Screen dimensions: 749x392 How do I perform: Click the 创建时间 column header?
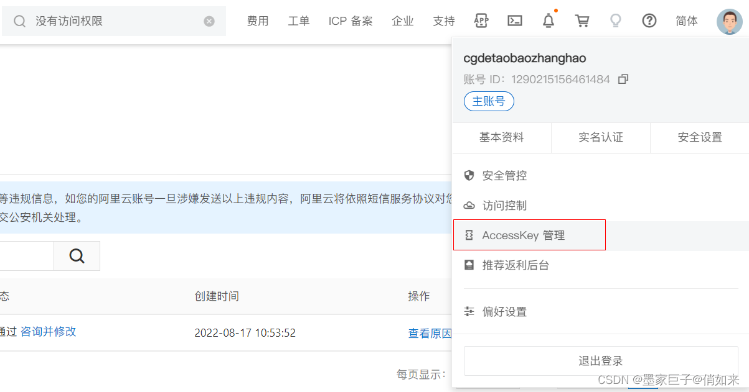point(217,296)
